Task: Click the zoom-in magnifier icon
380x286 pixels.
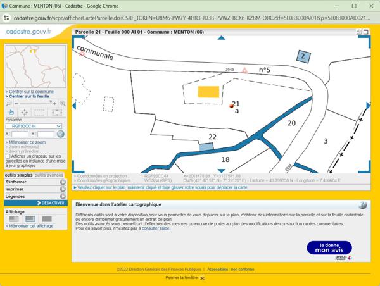Action: (x=63, y=103)
